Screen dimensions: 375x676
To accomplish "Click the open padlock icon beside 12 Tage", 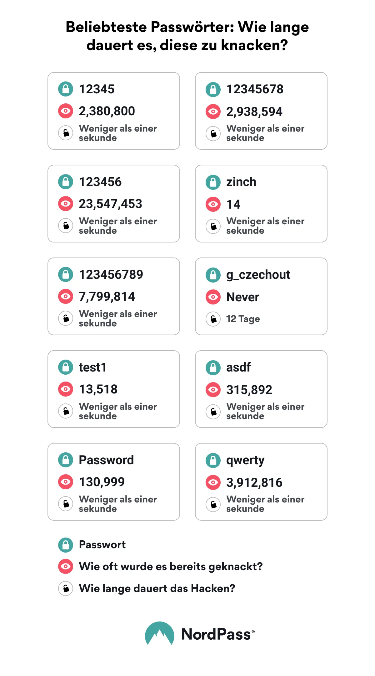I will click(x=213, y=319).
